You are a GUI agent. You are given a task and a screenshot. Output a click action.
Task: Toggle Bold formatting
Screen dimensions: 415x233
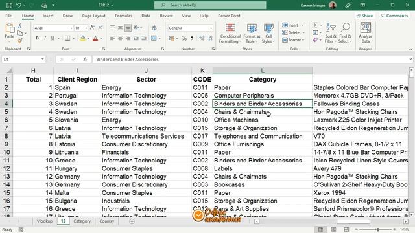point(38,38)
